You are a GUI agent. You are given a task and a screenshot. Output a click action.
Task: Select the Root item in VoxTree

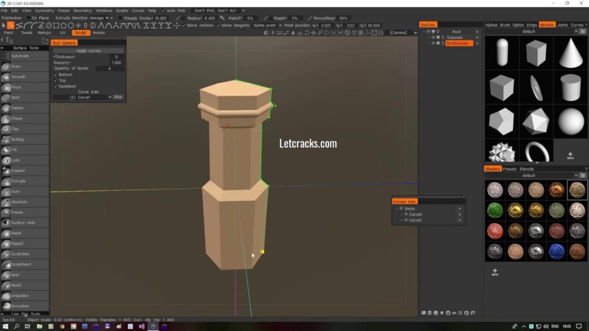(x=456, y=32)
